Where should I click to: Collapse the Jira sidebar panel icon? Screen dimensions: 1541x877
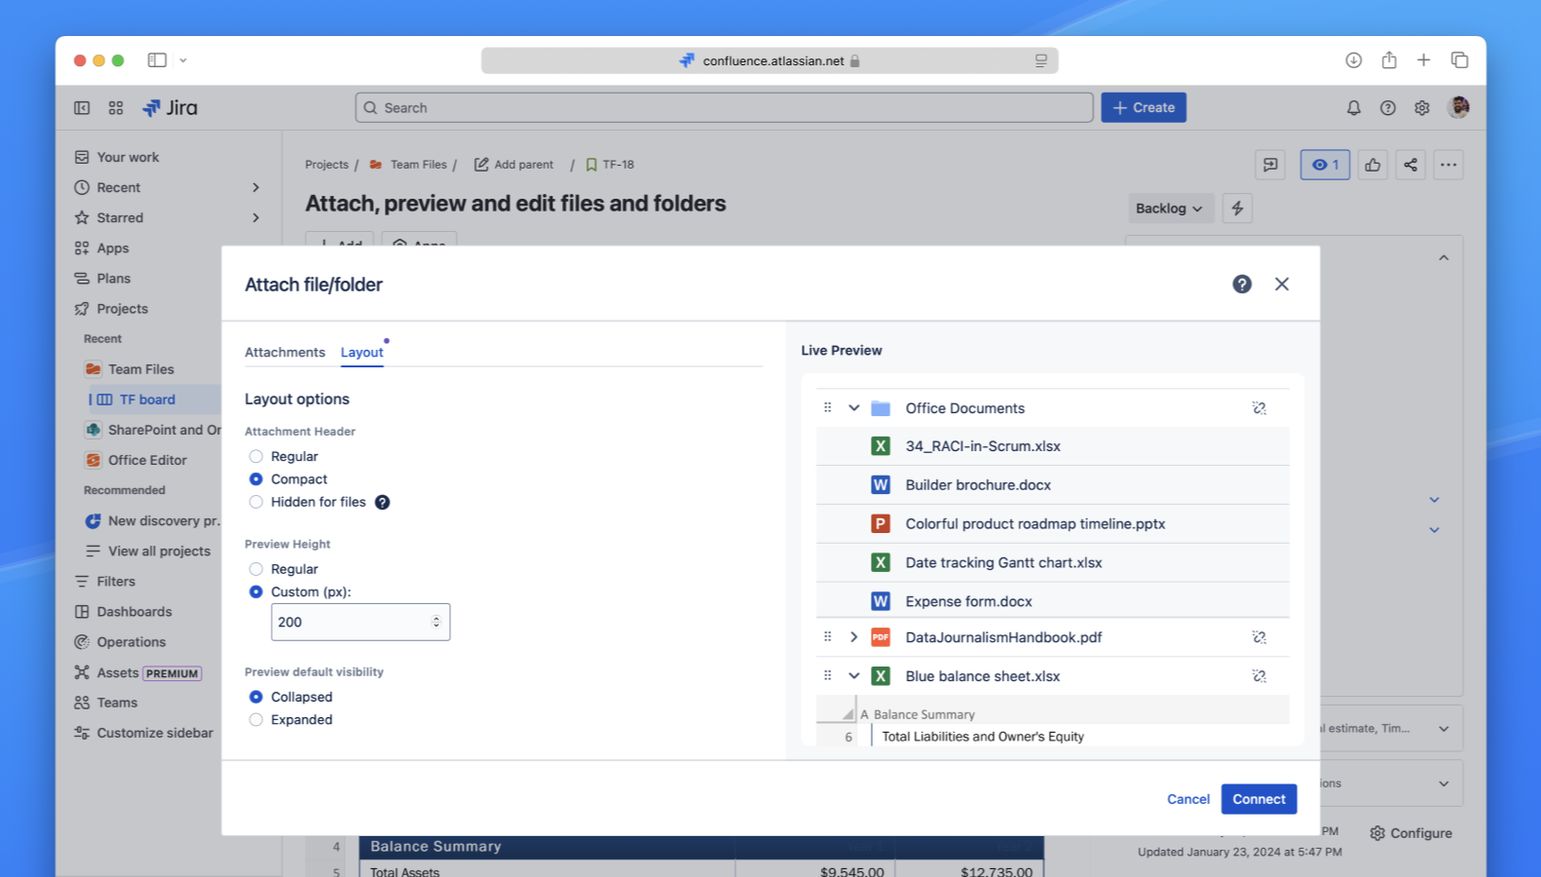pos(82,108)
